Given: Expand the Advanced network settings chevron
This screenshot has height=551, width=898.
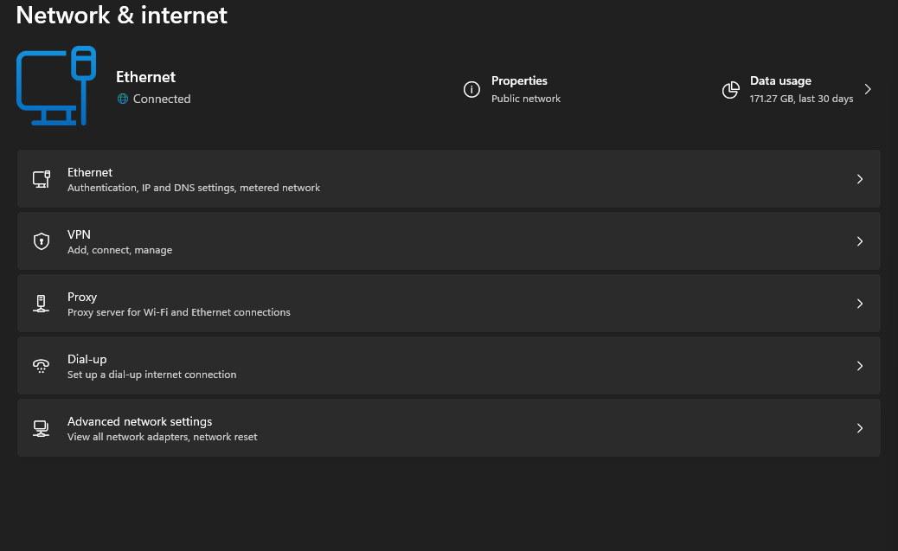Looking at the screenshot, I should 859,428.
